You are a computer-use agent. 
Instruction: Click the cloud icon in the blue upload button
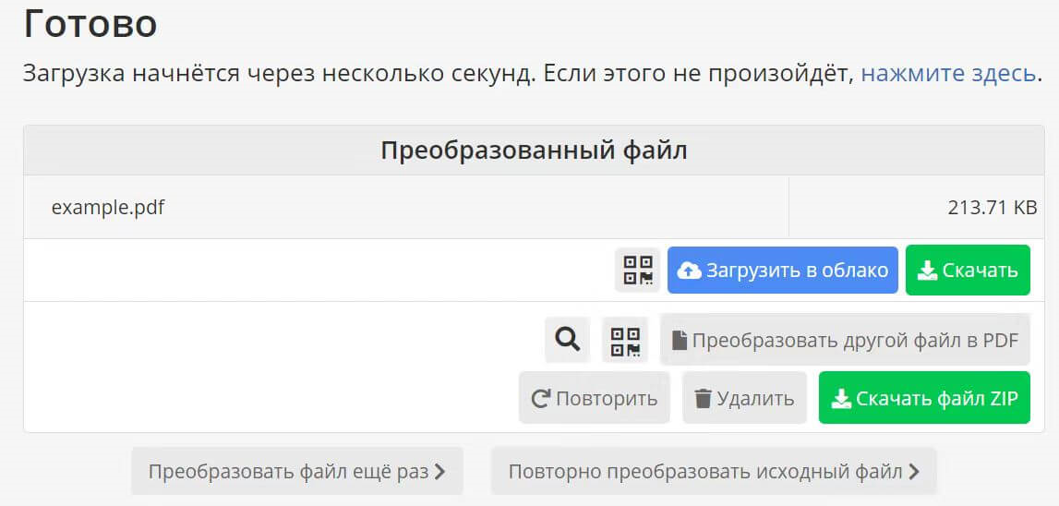(689, 271)
